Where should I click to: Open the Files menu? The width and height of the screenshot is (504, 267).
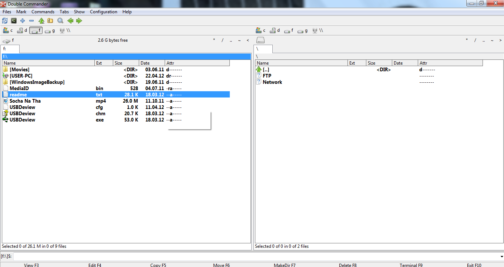[7, 12]
